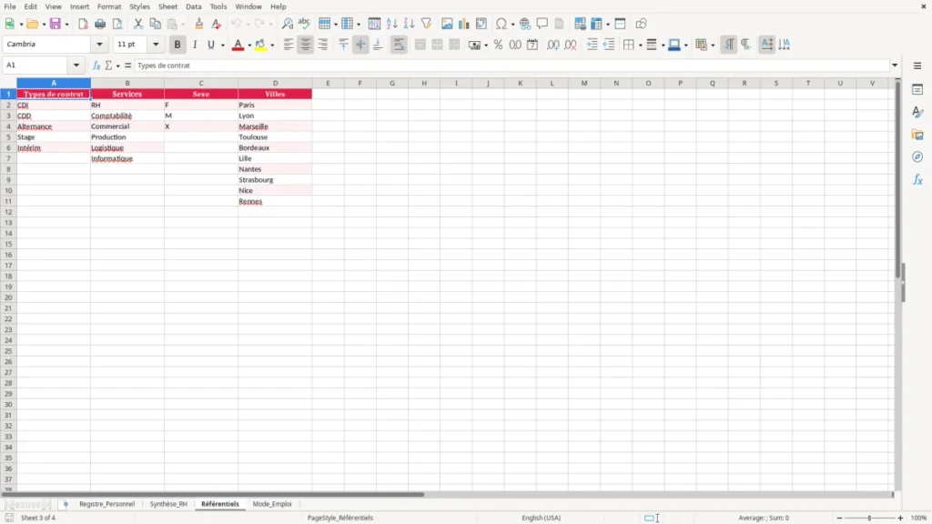Open font color dropdown arrow

249,45
